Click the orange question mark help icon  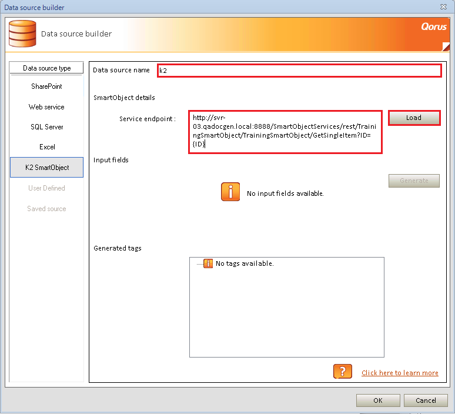[x=342, y=371]
